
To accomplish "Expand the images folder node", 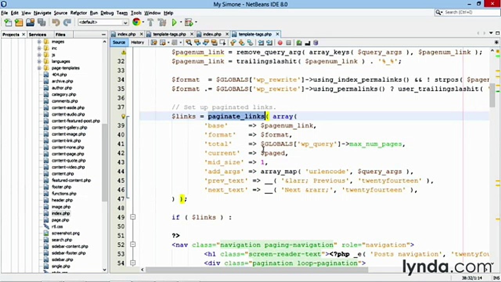I will (39, 42).
